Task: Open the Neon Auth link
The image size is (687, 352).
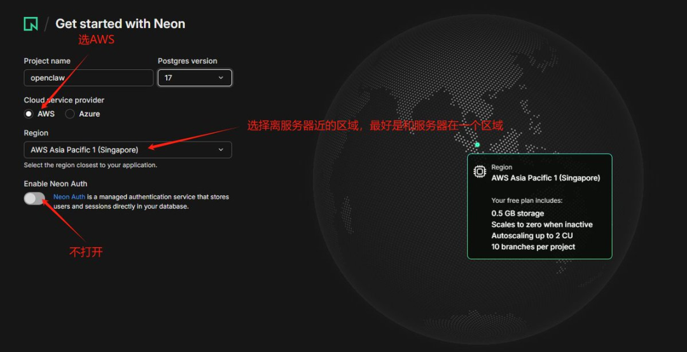Action: click(69, 197)
